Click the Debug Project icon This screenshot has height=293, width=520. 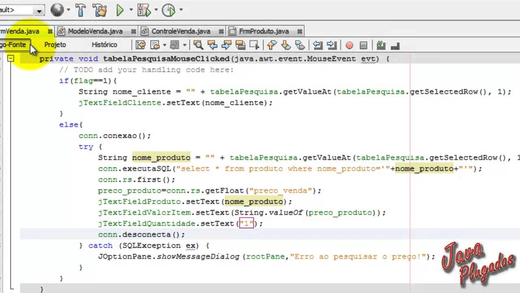(144, 10)
